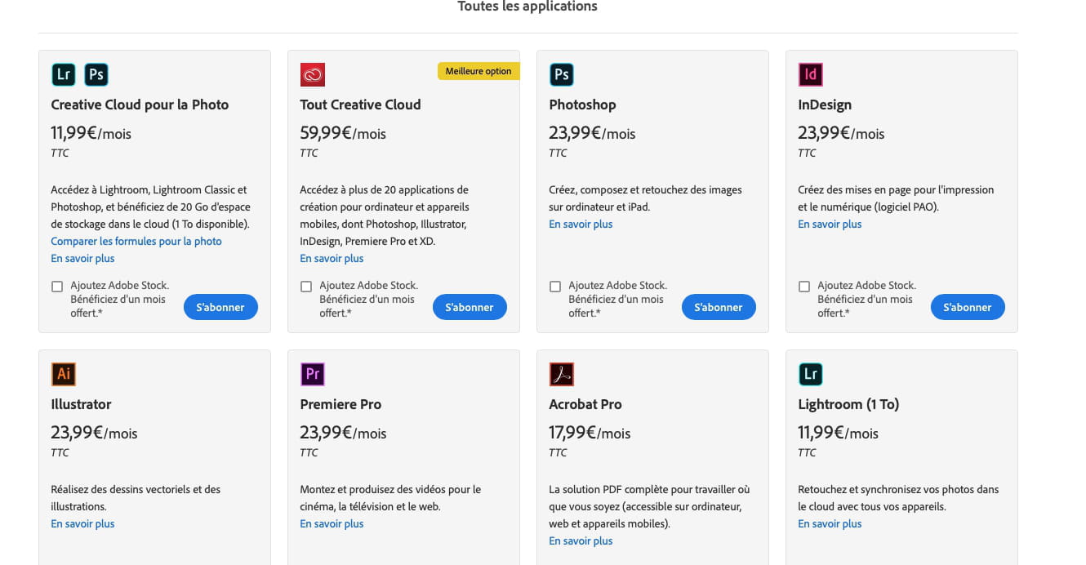Click the 23,99€/mois price under Photoshop
Screen dimensions: 1086x565
[x=592, y=133]
